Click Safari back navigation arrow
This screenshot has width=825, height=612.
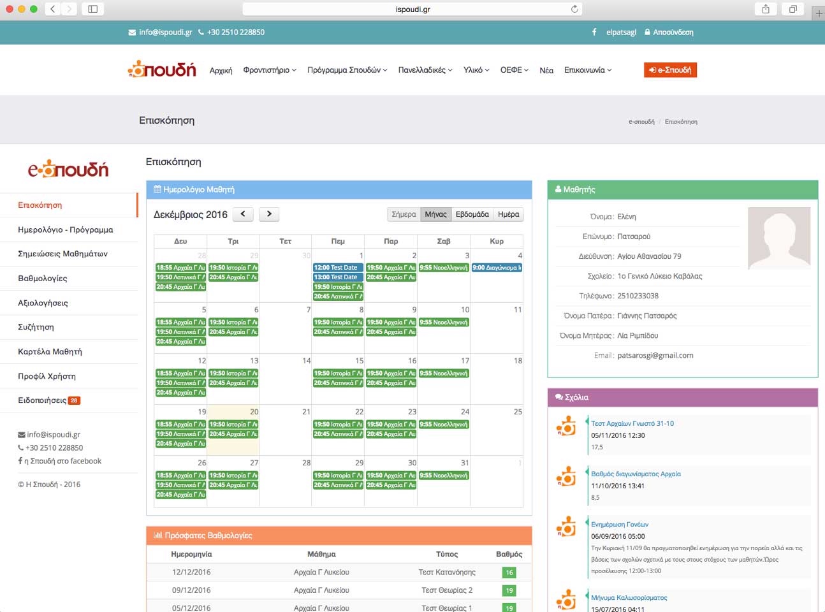53,9
